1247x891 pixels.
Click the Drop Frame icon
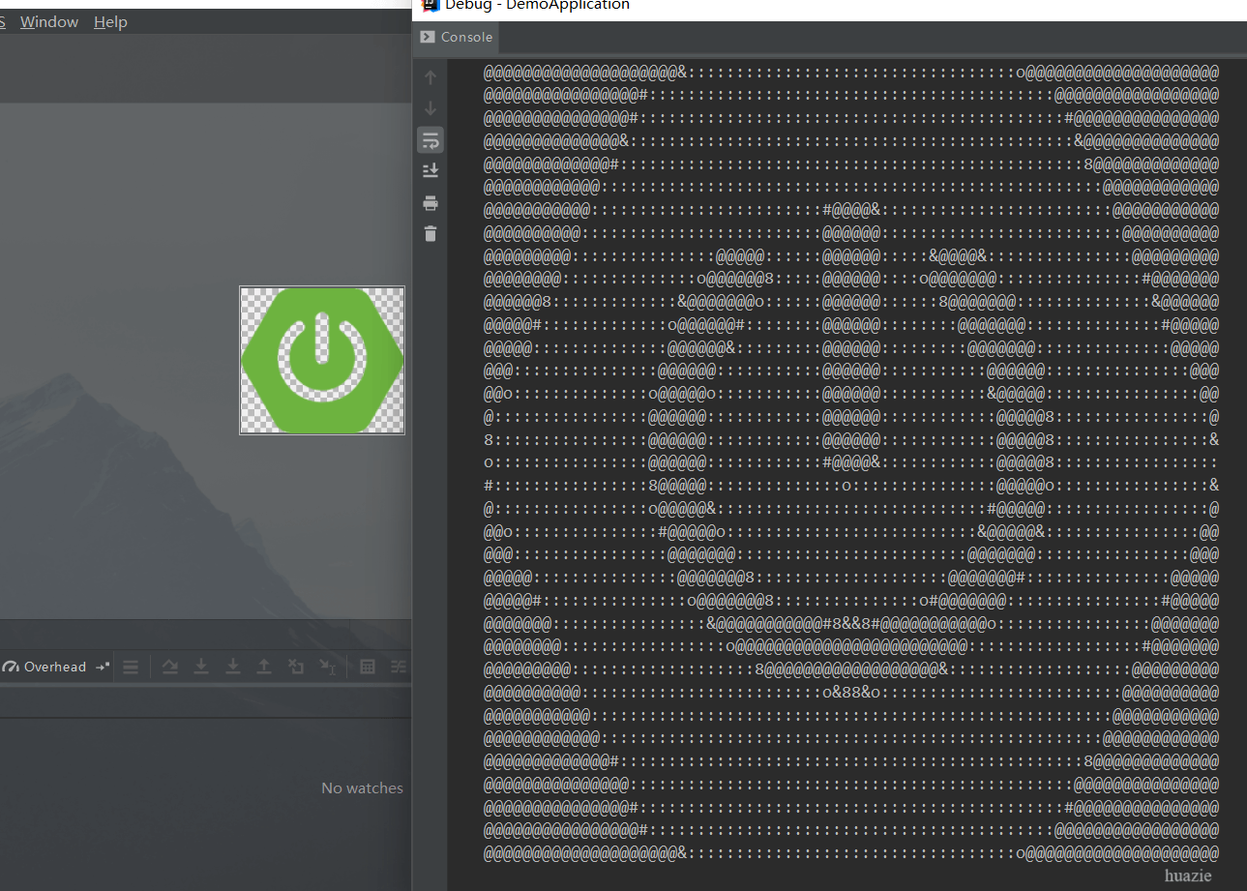296,667
